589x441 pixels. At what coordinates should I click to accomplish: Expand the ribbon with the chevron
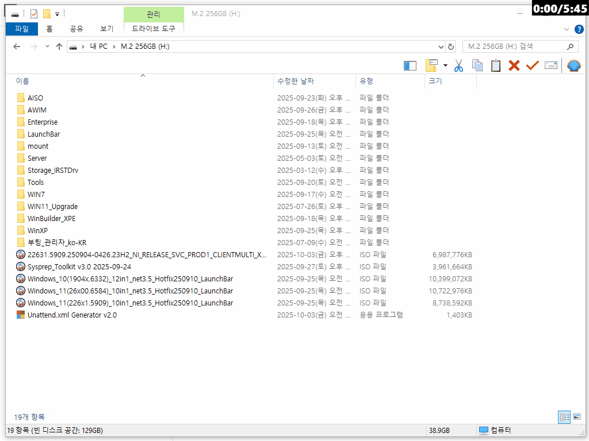[567, 29]
